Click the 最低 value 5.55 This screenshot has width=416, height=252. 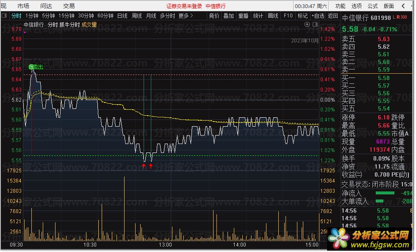point(384,133)
